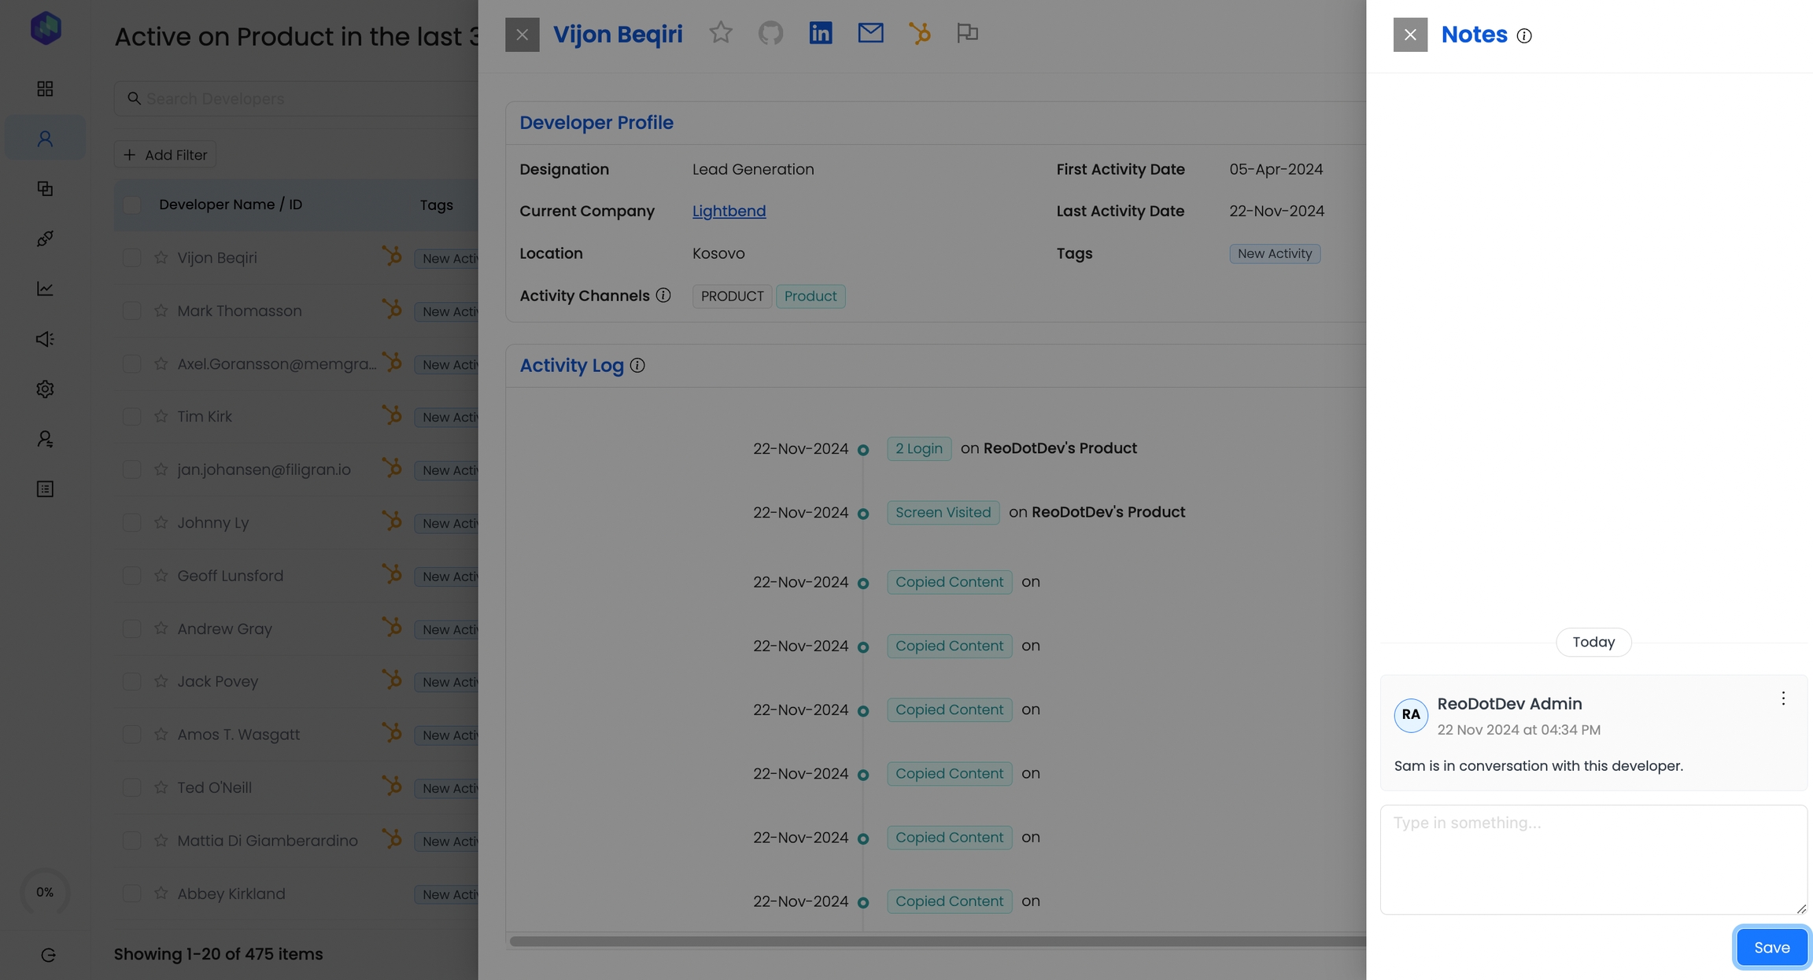The width and height of the screenshot is (1813, 980).
Task: Open HubSpot icon next to profile name
Action: tap(919, 33)
